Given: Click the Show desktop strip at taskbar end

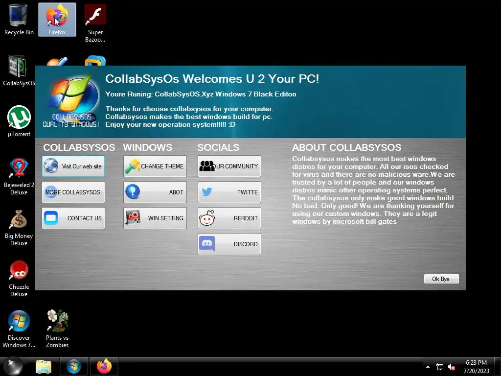Looking at the screenshot, I should 498,367.
